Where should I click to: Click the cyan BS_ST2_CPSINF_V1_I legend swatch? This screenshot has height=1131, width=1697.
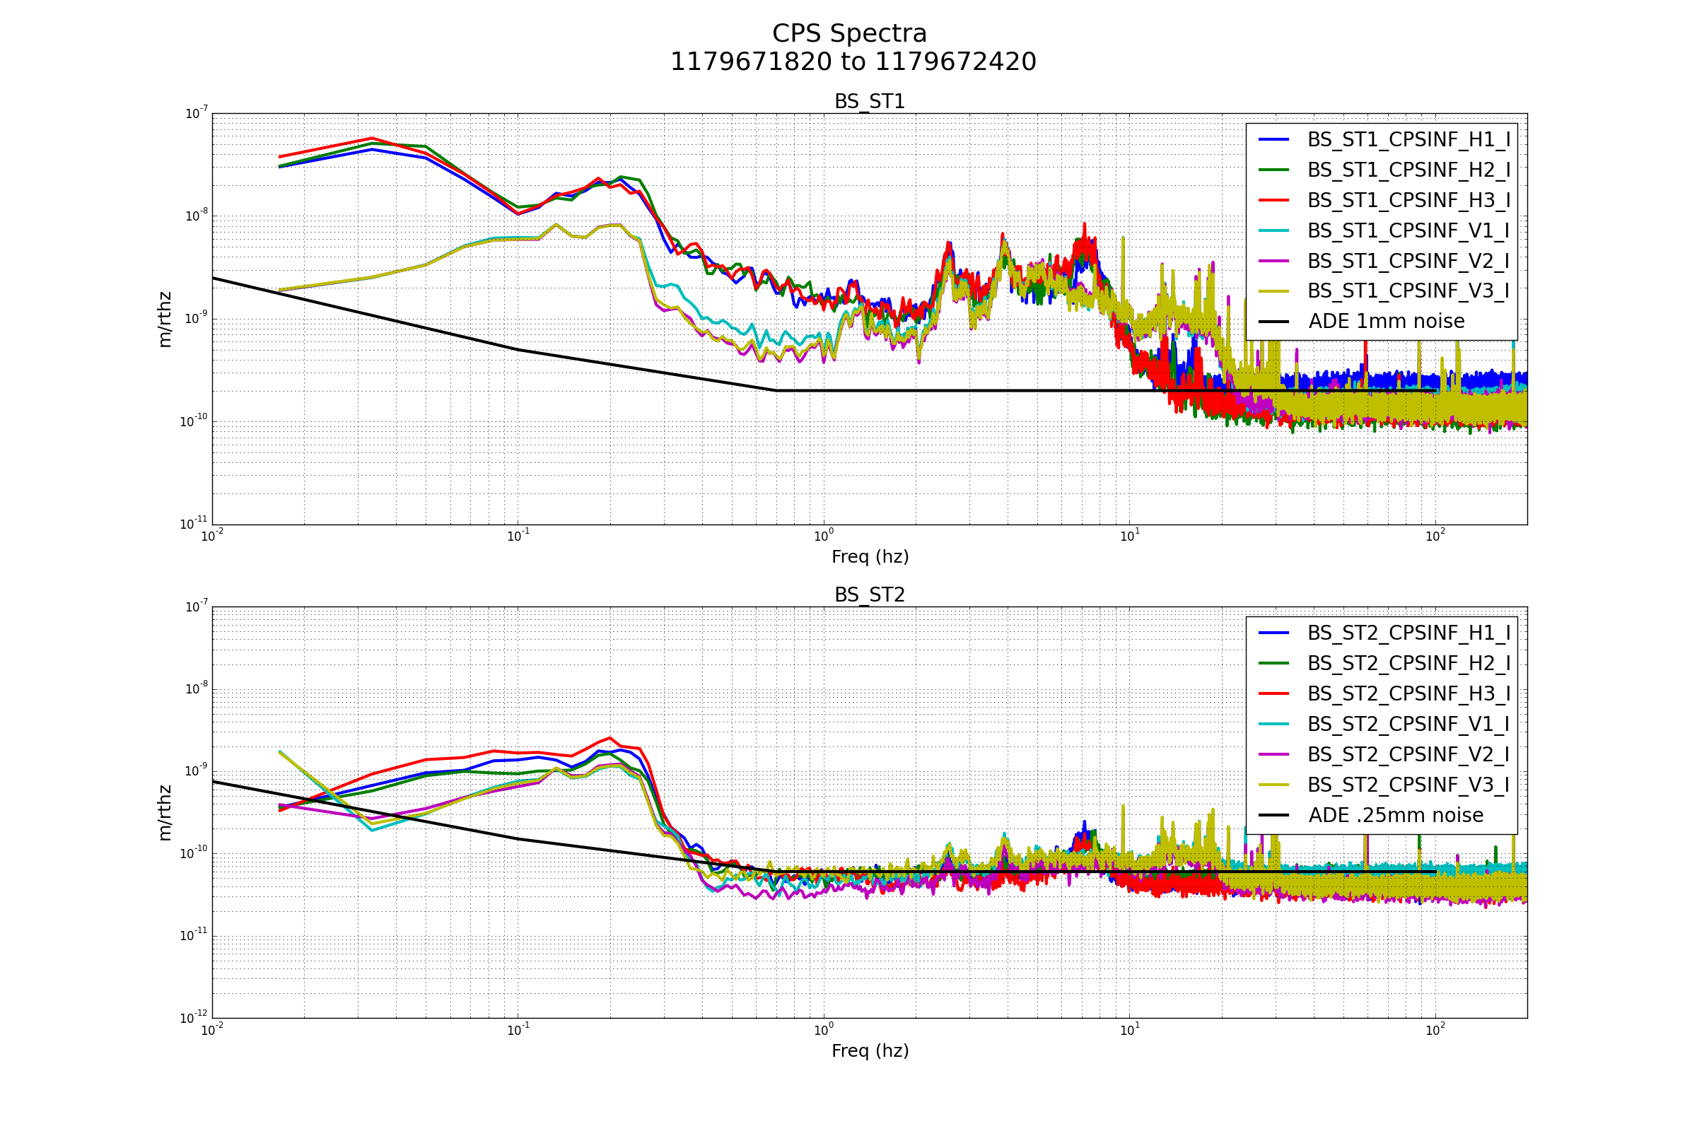(x=1273, y=724)
